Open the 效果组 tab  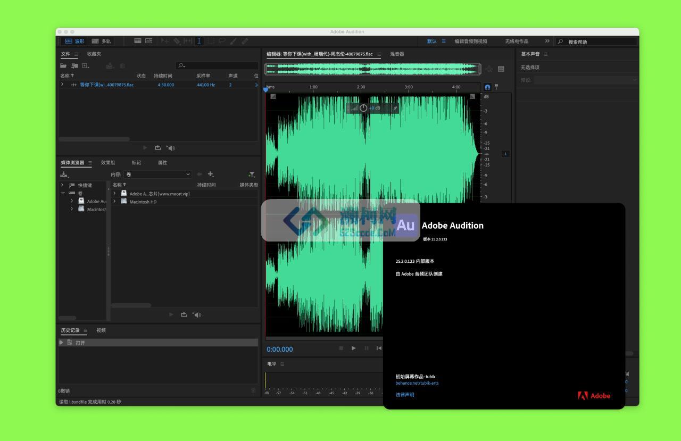click(108, 163)
